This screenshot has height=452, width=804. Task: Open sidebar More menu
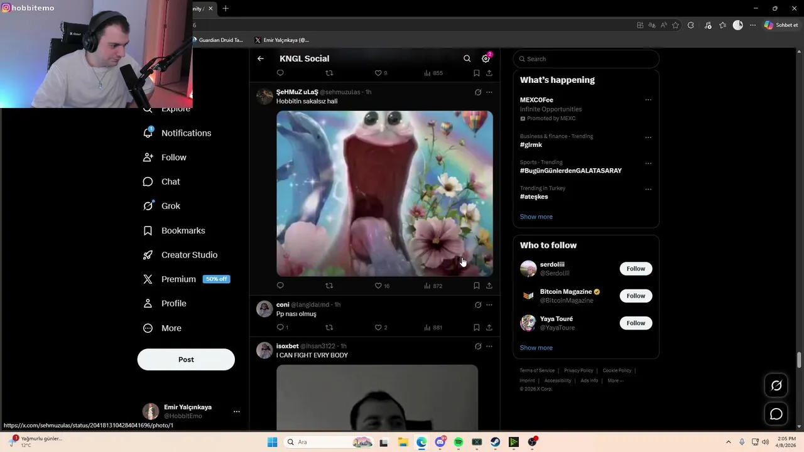click(x=162, y=328)
